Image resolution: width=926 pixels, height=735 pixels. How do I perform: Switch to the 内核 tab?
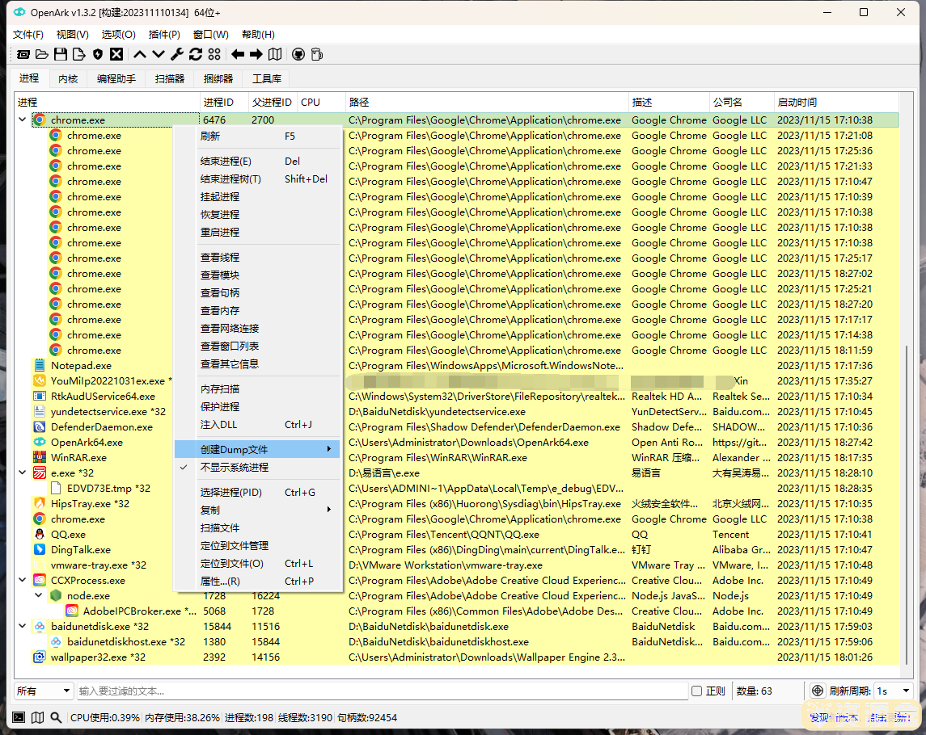coord(68,78)
